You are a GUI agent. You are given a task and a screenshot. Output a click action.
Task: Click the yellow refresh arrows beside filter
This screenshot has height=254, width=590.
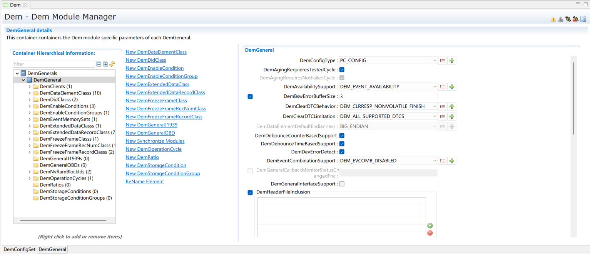(112, 64)
